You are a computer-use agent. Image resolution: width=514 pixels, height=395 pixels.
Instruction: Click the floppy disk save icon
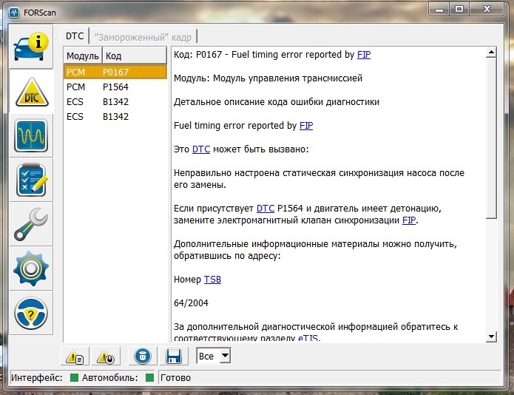[173, 357]
